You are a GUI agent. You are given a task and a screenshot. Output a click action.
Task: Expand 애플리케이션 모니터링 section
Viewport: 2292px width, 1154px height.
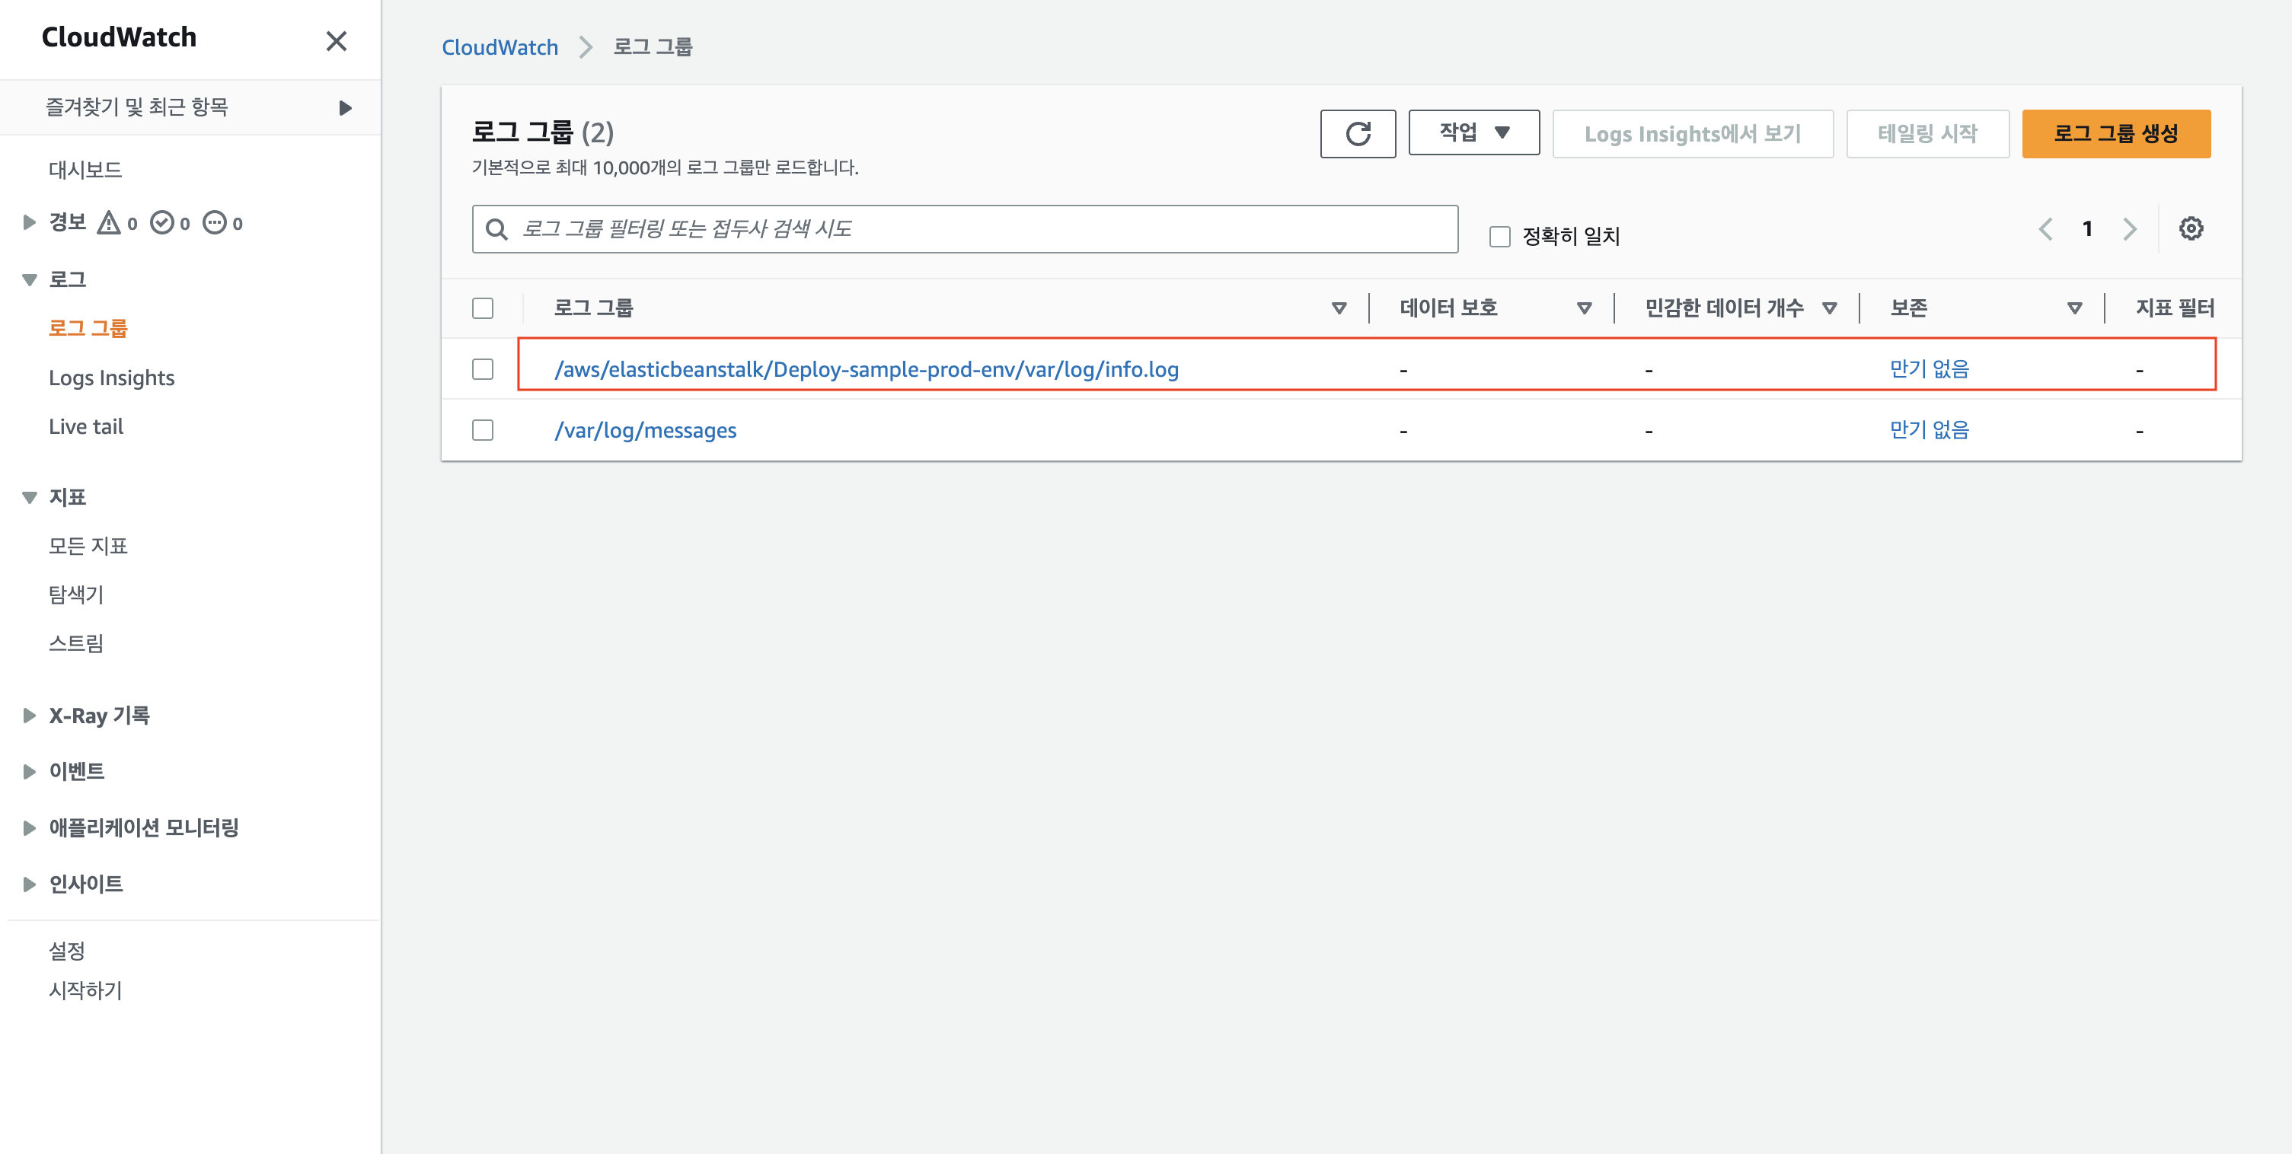28,827
